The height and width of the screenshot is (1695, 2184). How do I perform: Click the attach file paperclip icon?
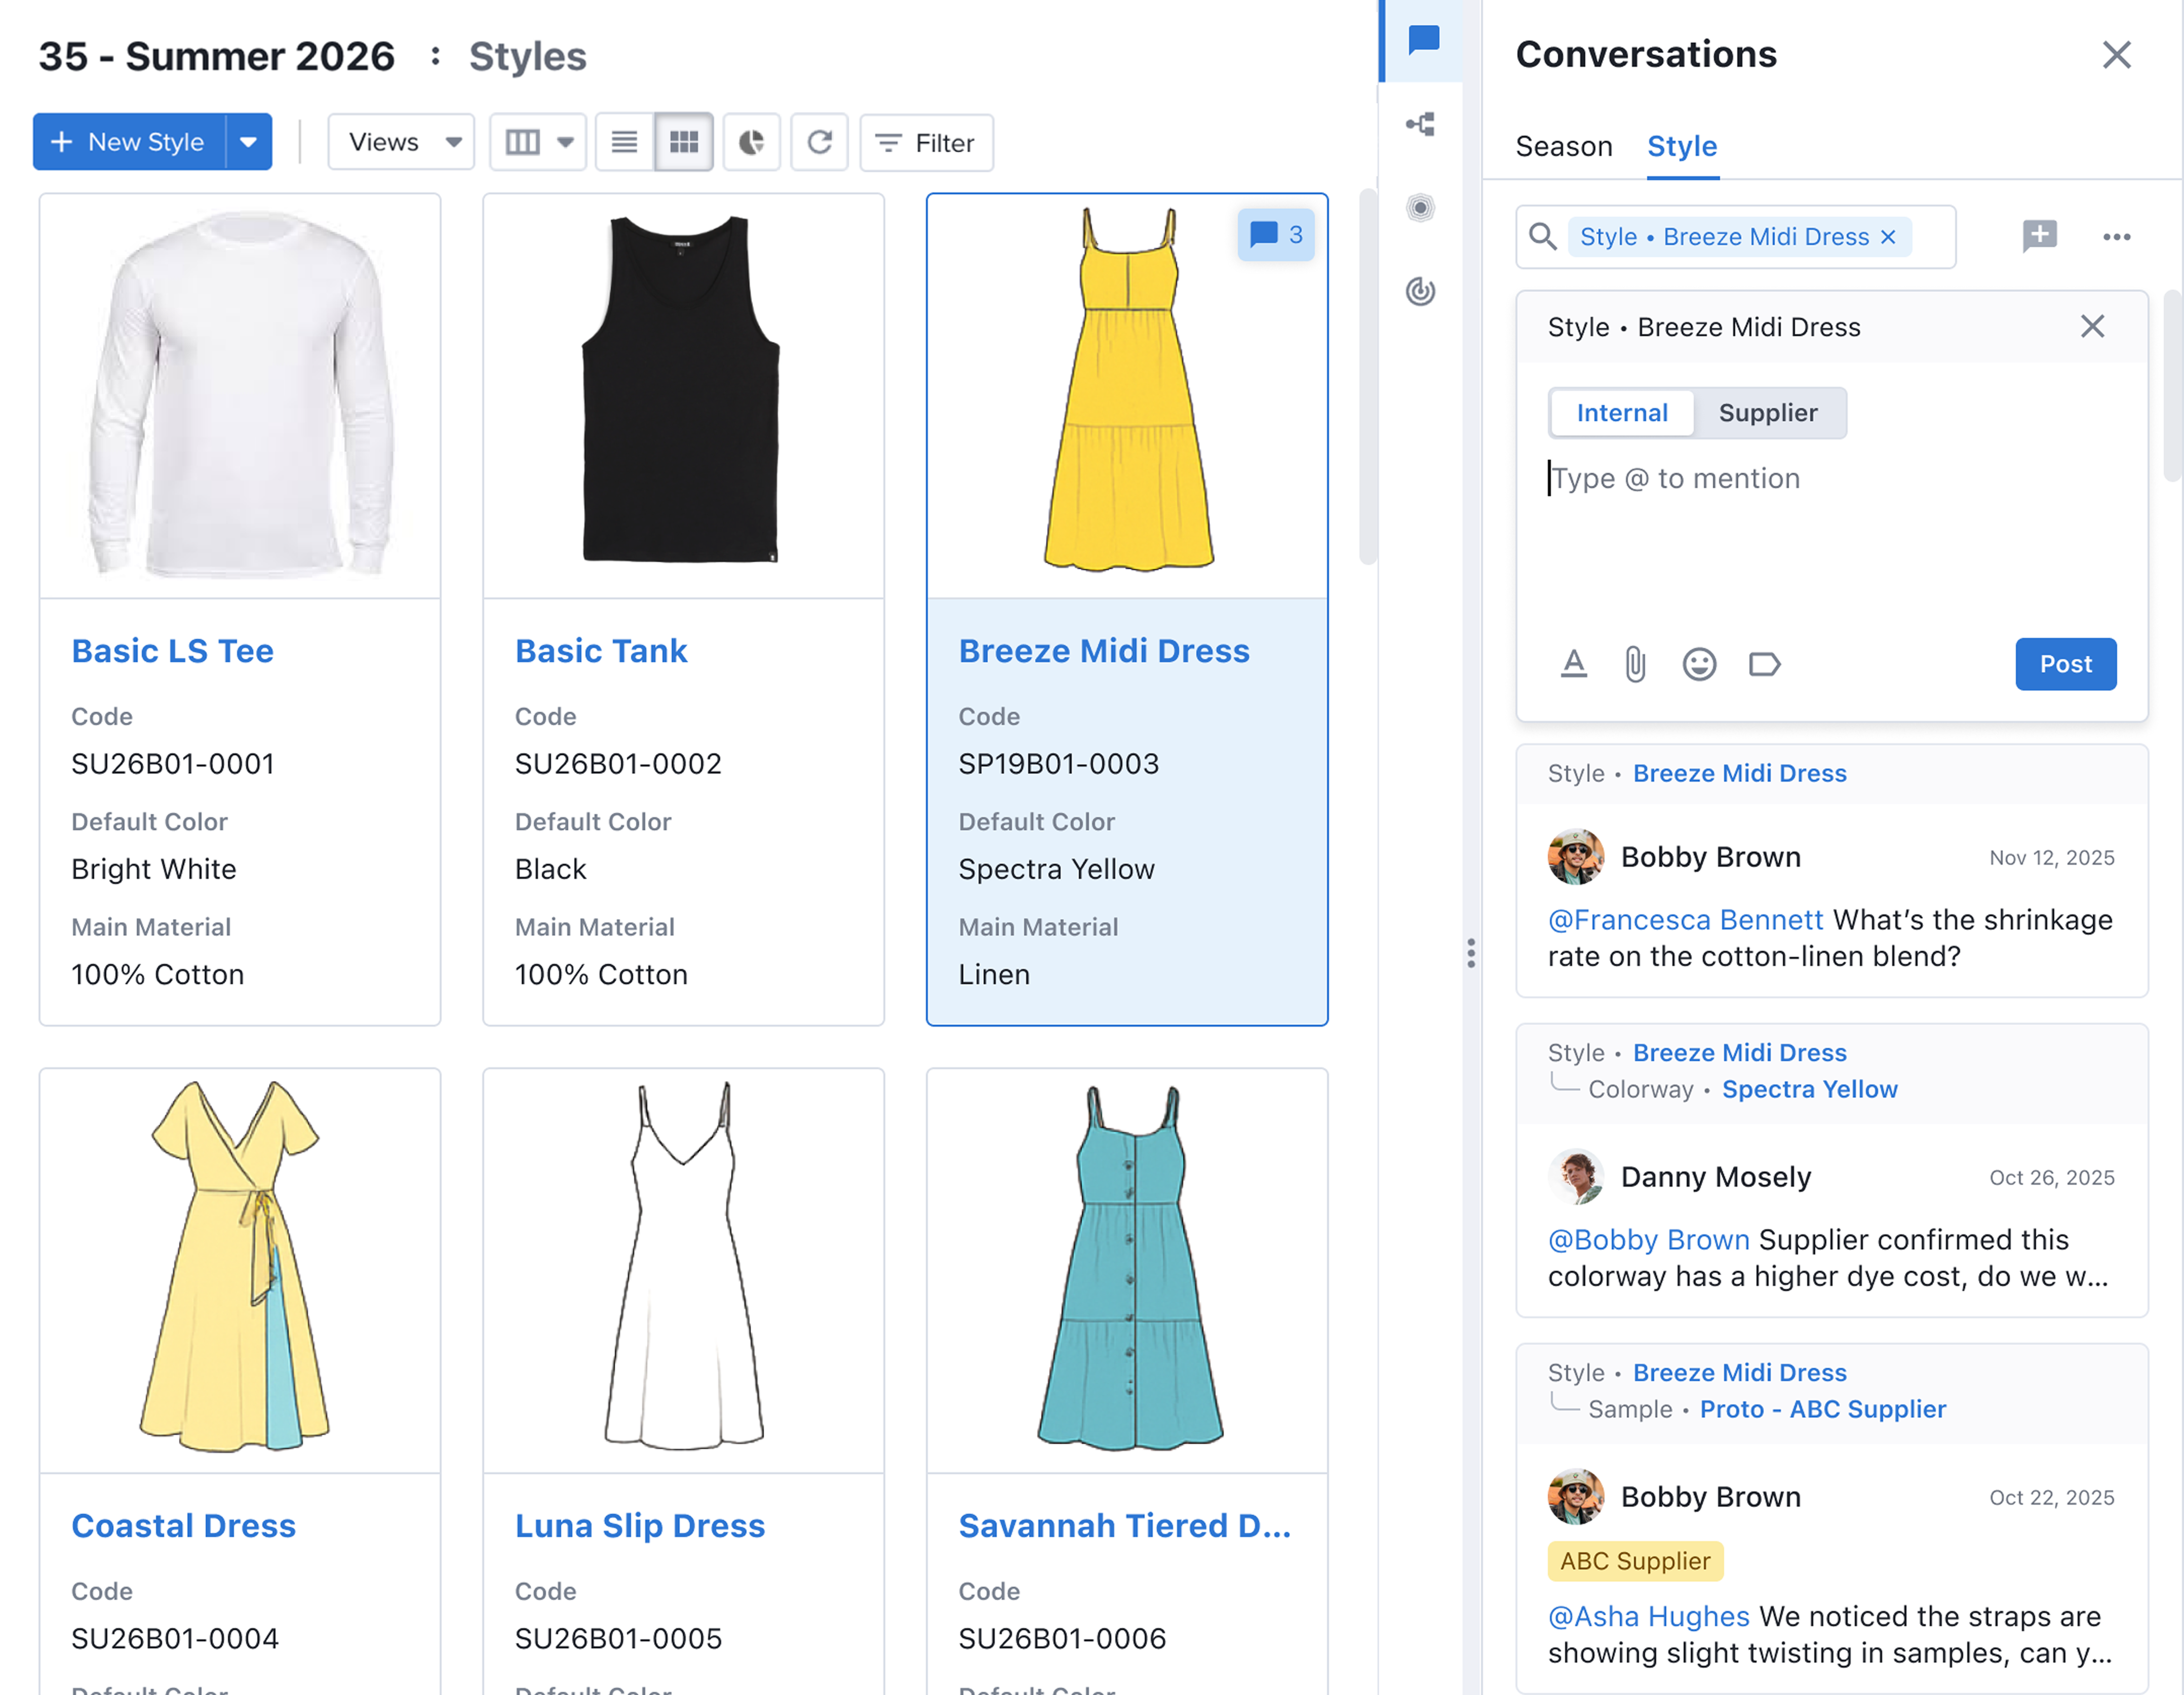click(1635, 665)
